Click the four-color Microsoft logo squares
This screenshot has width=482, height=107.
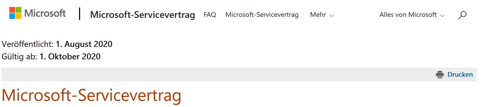[15, 13]
